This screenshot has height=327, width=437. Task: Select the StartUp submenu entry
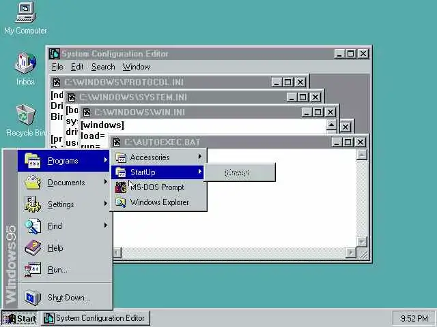(158, 172)
